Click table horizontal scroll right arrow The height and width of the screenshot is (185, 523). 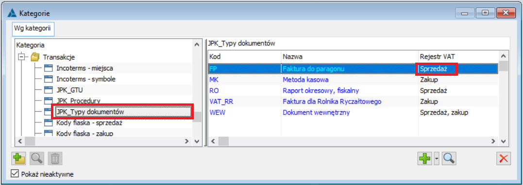coord(493,141)
